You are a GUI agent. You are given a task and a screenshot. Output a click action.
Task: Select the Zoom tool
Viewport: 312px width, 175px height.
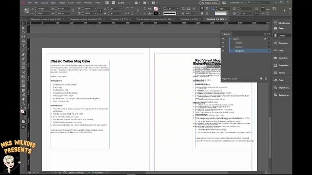[23, 104]
